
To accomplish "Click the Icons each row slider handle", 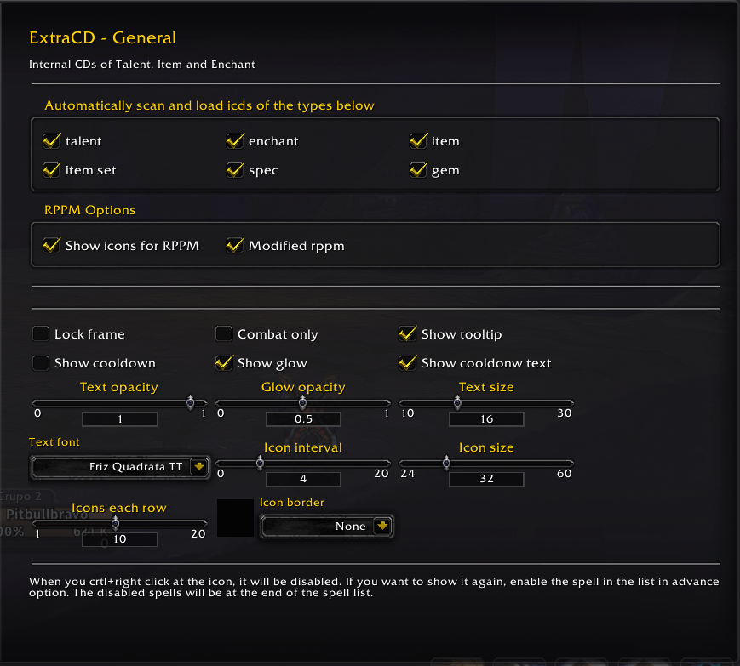I will point(115,523).
